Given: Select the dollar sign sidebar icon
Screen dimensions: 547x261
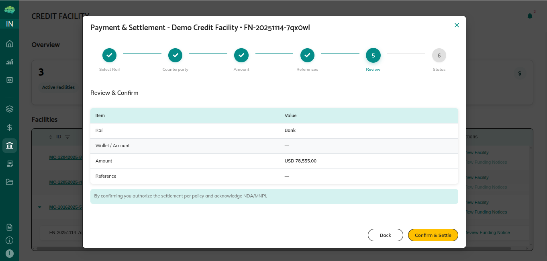Looking at the screenshot, I should click(x=10, y=127).
